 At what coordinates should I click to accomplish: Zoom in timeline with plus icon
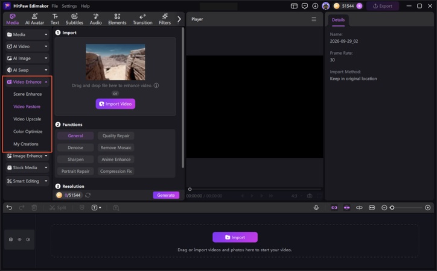(x=427, y=208)
